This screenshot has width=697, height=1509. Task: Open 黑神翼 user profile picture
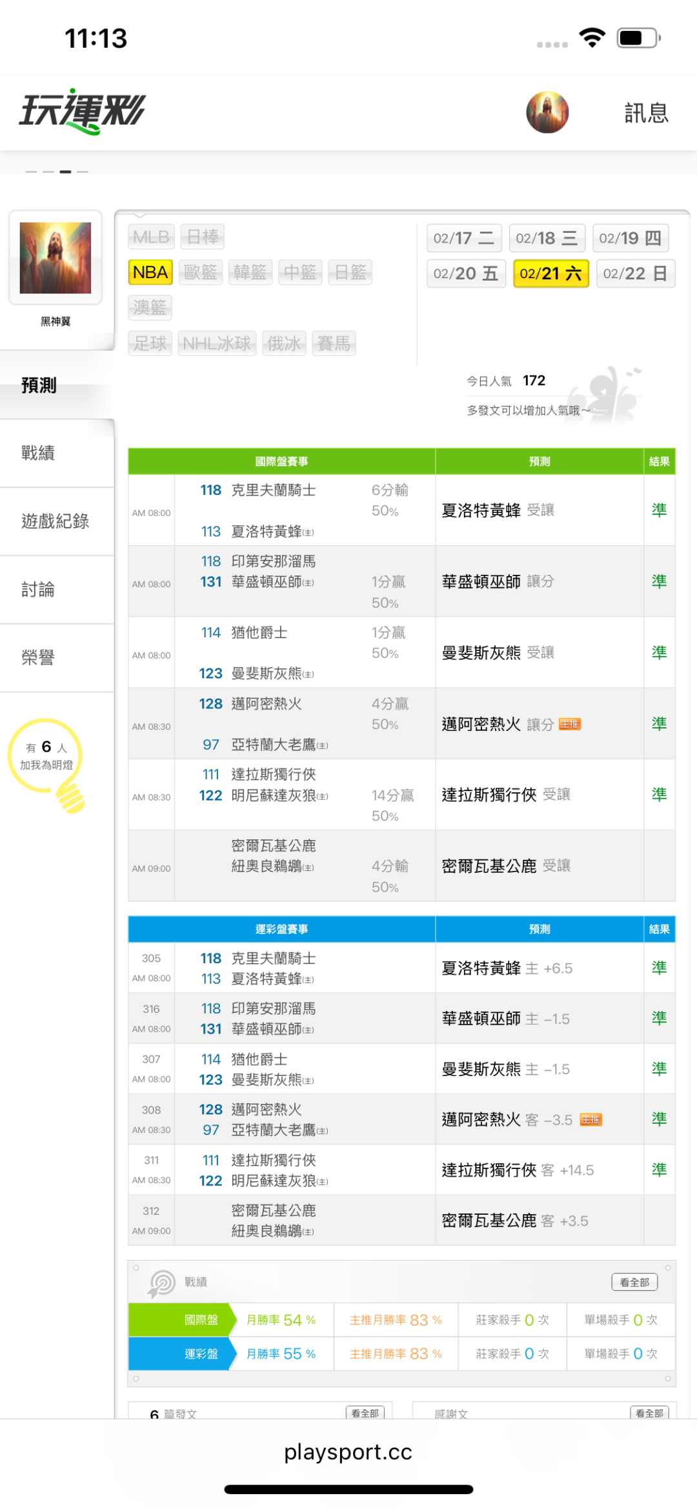coord(56,258)
